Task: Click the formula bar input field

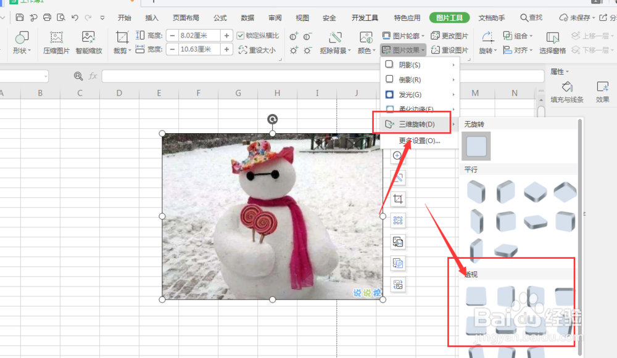Action: click(x=323, y=76)
